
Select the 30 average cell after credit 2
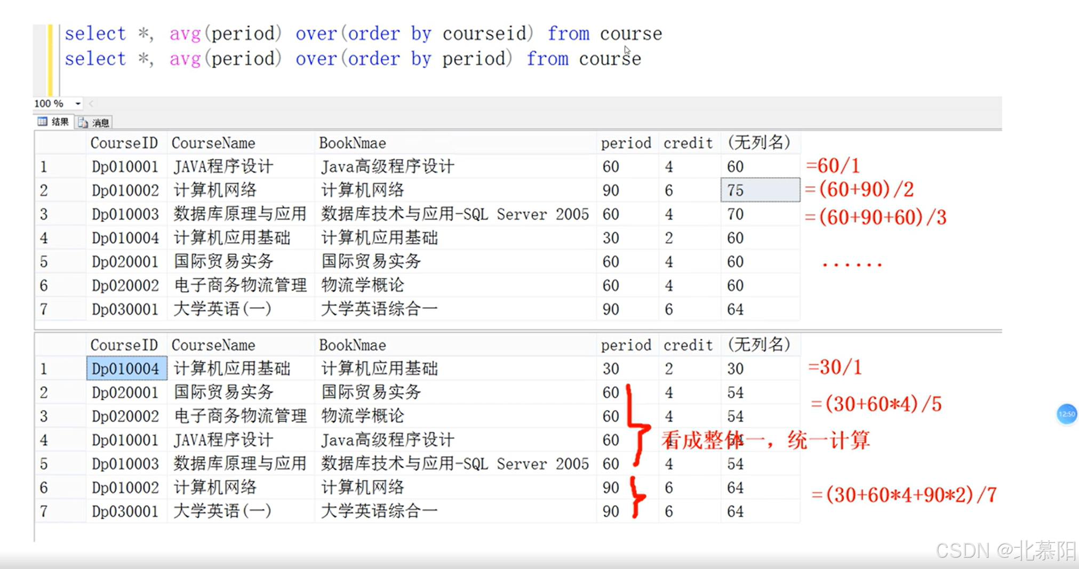[x=761, y=368]
